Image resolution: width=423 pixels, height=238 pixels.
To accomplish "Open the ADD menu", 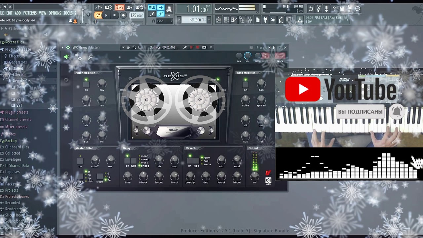I will (x=18, y=13).
